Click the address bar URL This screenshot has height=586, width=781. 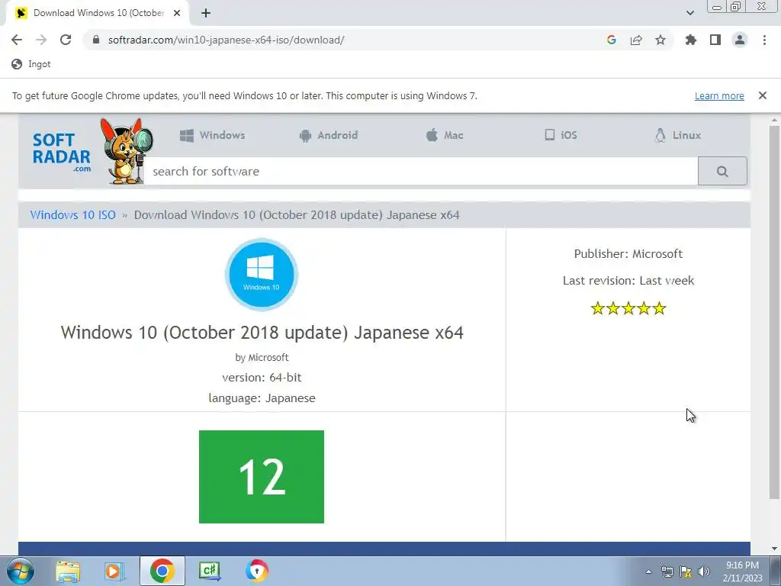[226, 40]
